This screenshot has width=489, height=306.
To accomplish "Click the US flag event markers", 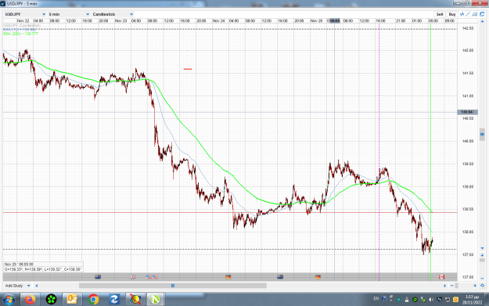I will 152,277.
